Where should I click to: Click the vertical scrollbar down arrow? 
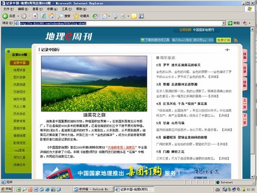pyautogui.click(x=252, y=177)
